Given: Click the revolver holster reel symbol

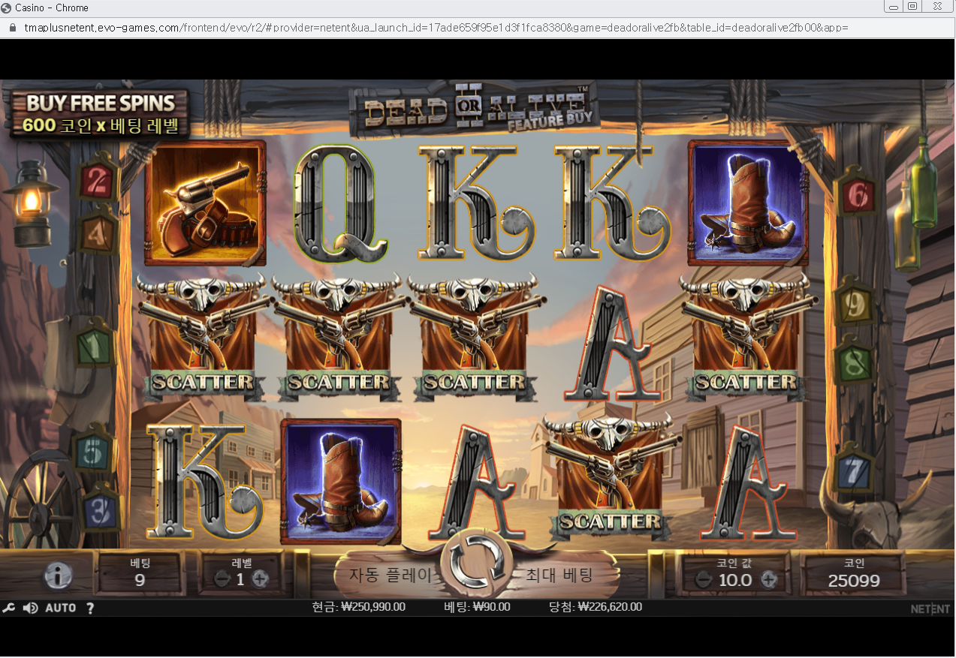Looking at the screenshot, I should tap(206, 203).
